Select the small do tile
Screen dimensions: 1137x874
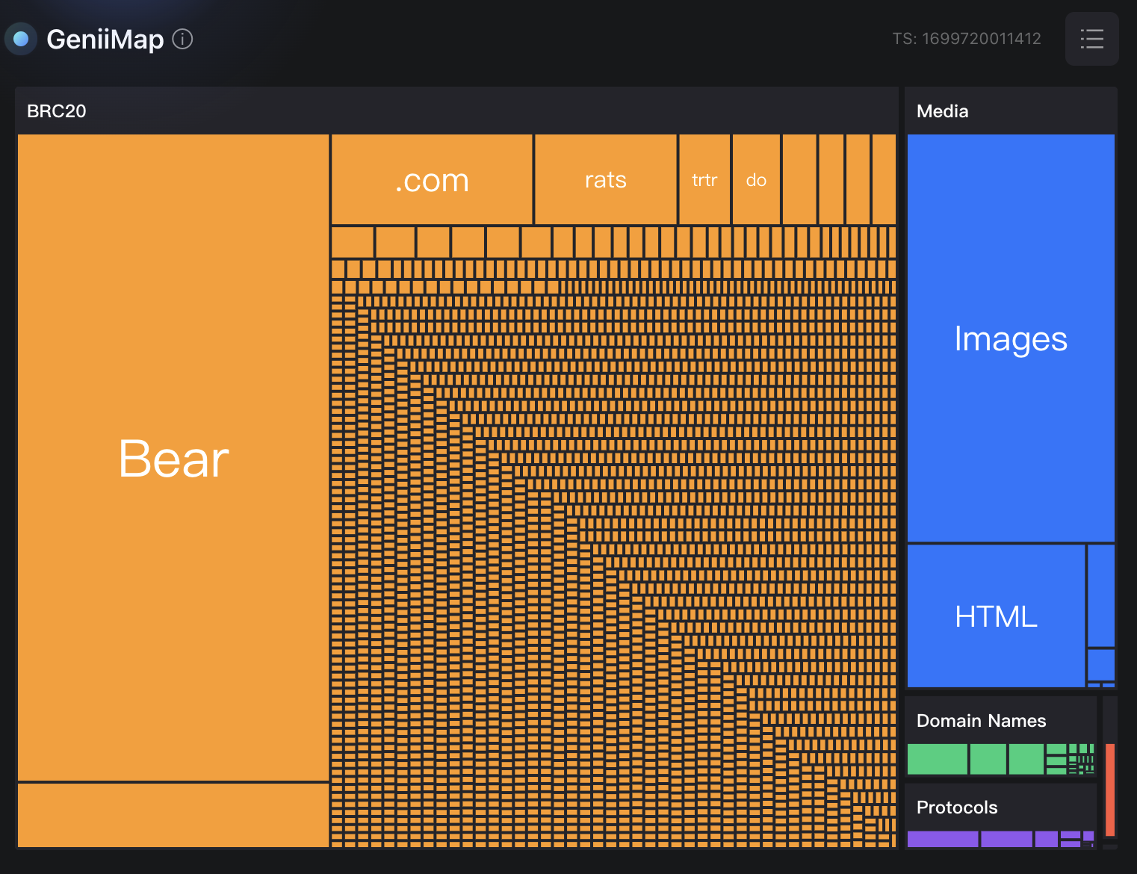click(756, 180)
